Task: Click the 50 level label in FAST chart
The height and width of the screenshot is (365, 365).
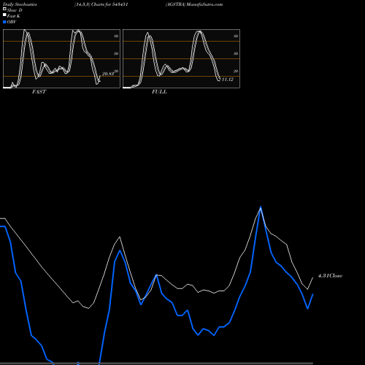Action: point(116,53)
